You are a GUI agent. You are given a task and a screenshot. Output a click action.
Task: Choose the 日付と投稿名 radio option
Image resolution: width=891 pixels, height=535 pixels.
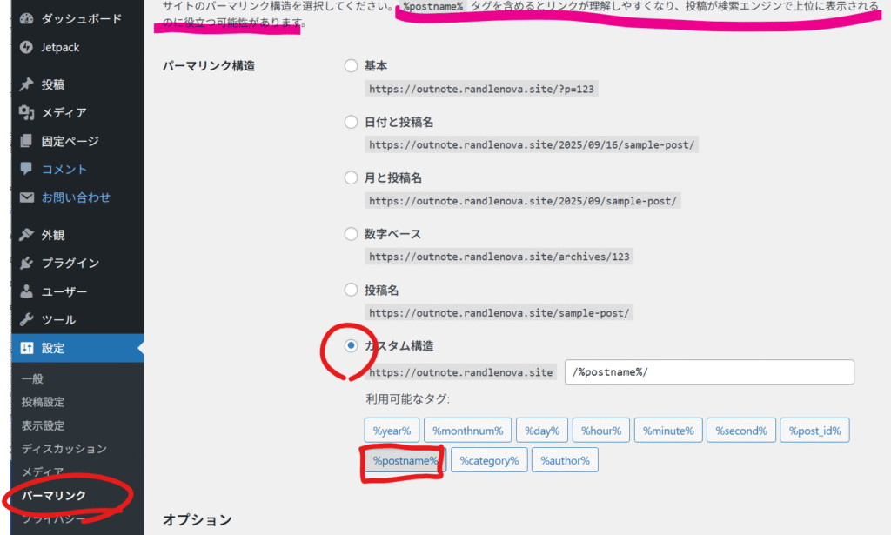(x=351, y=122)
